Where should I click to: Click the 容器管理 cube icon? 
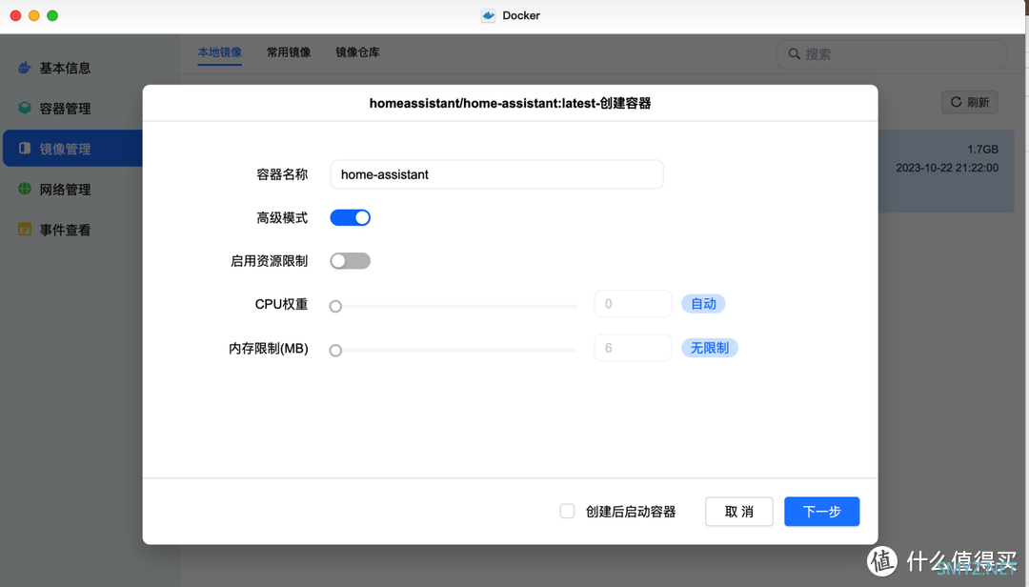pyautogui.click(x=24, y=108)
